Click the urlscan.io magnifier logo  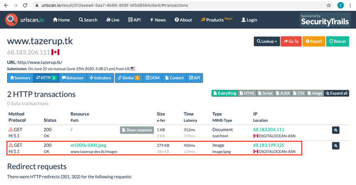(x=11, y=20)
